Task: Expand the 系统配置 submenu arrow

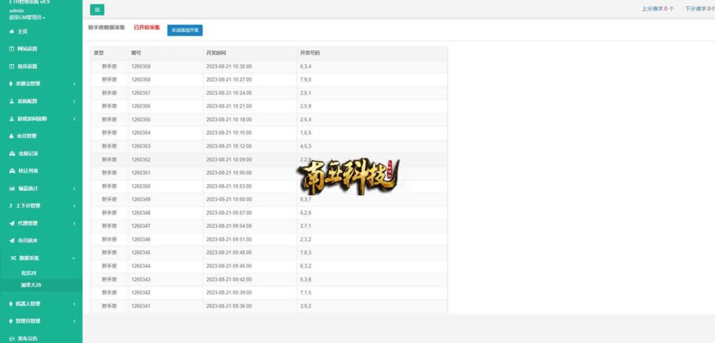Action: 74,101
